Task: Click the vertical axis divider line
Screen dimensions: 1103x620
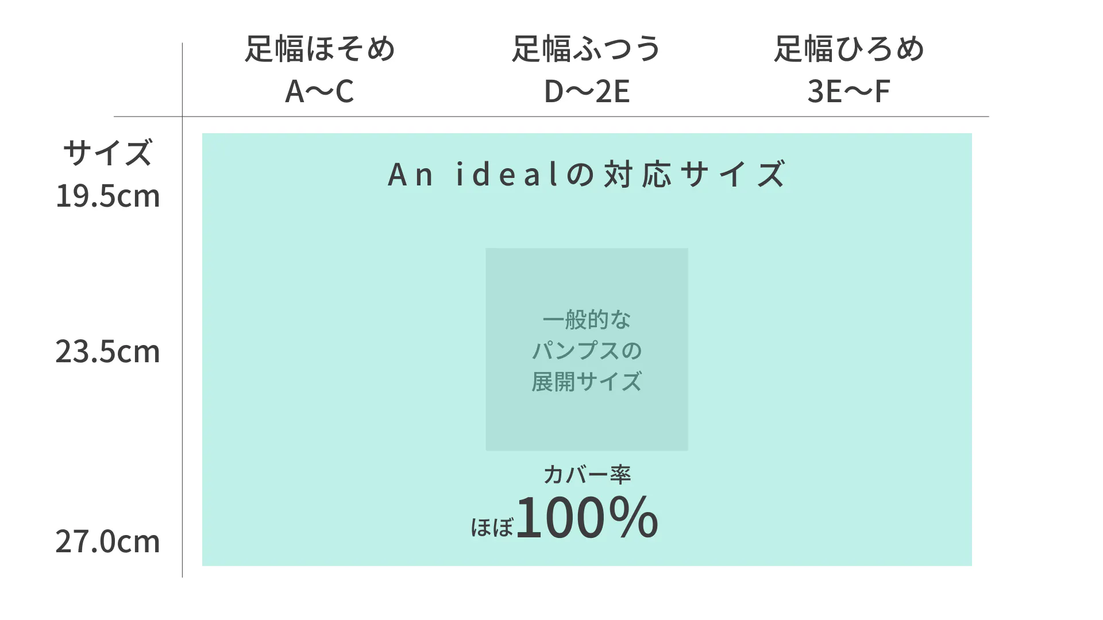Action: tap(182, 344)
